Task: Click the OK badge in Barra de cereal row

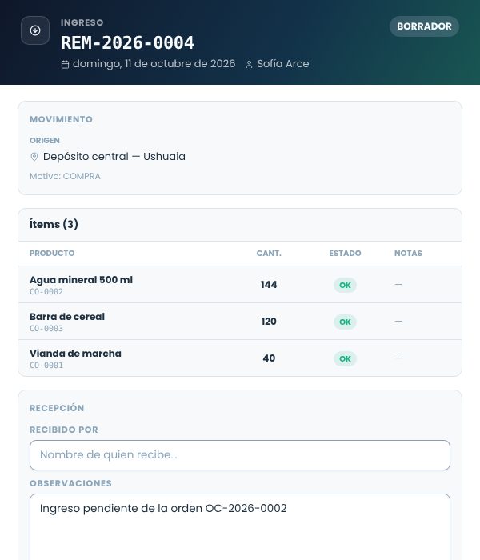Action: point(345,322)
